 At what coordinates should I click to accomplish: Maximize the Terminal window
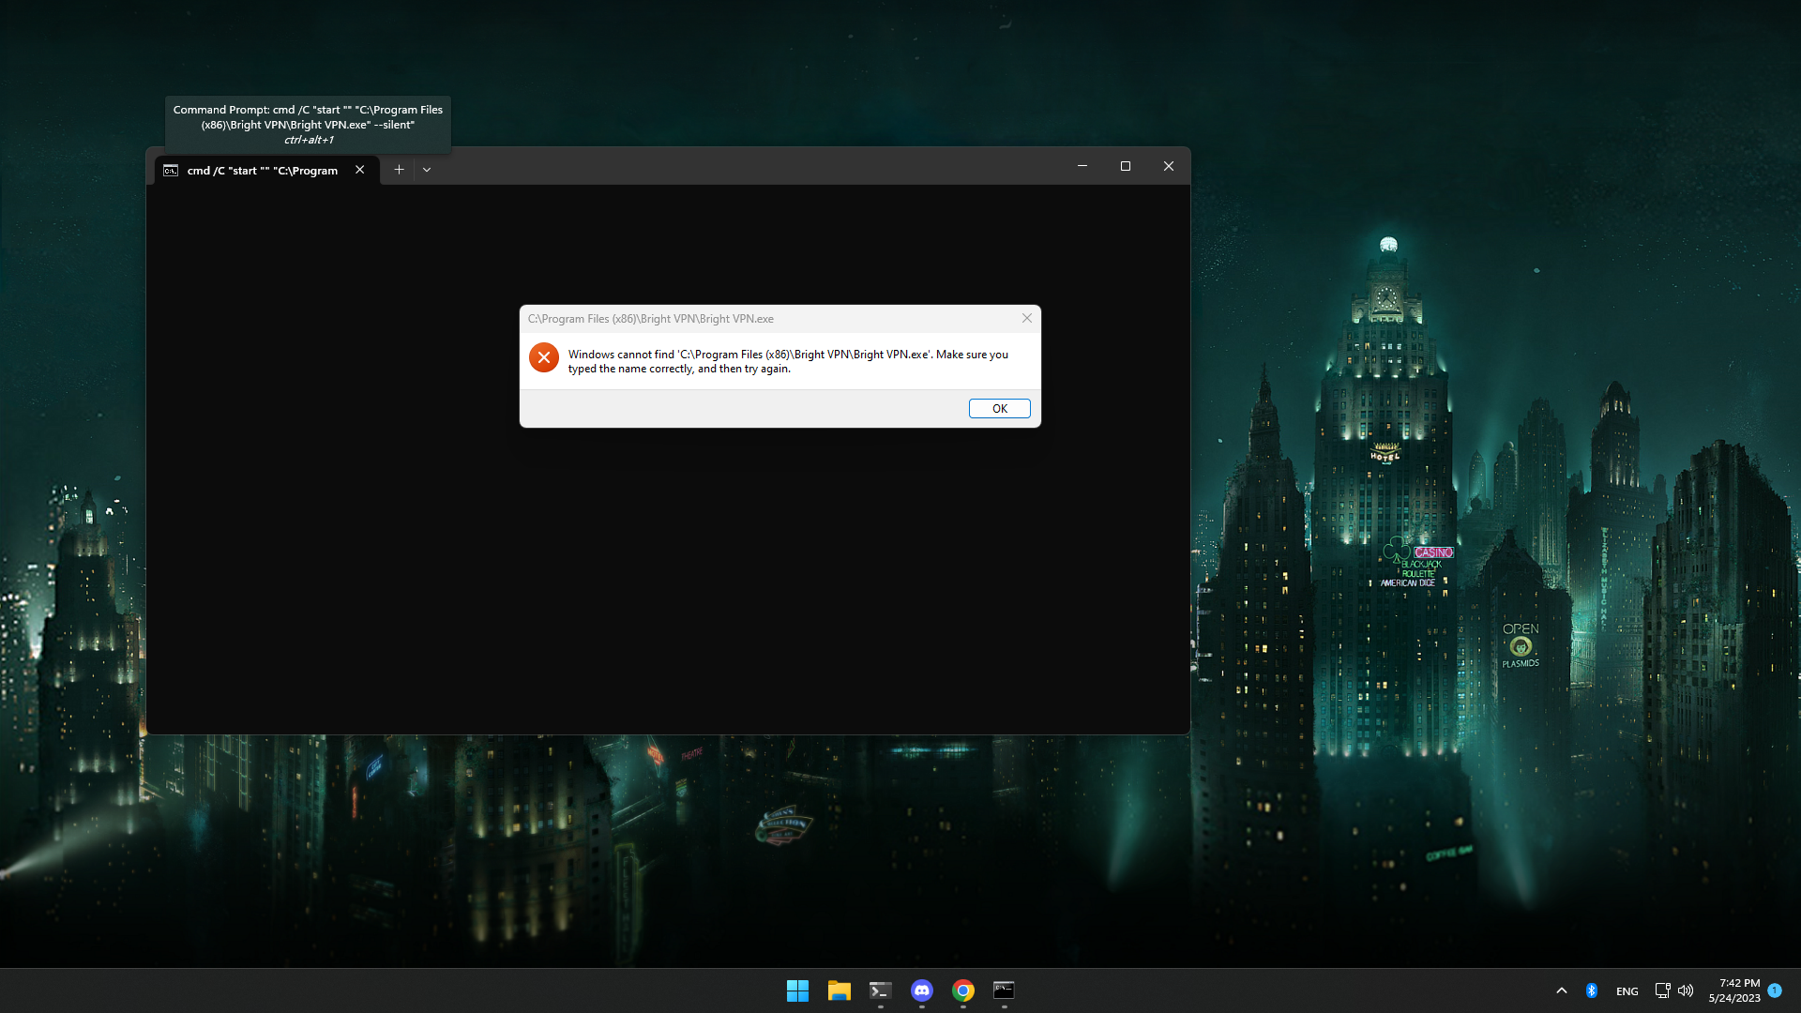[1125, 166]
